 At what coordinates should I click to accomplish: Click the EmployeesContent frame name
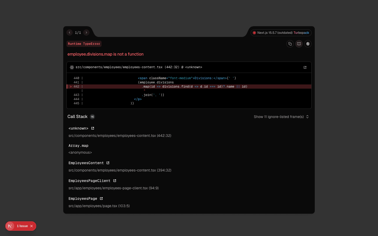tap(86, 163)
